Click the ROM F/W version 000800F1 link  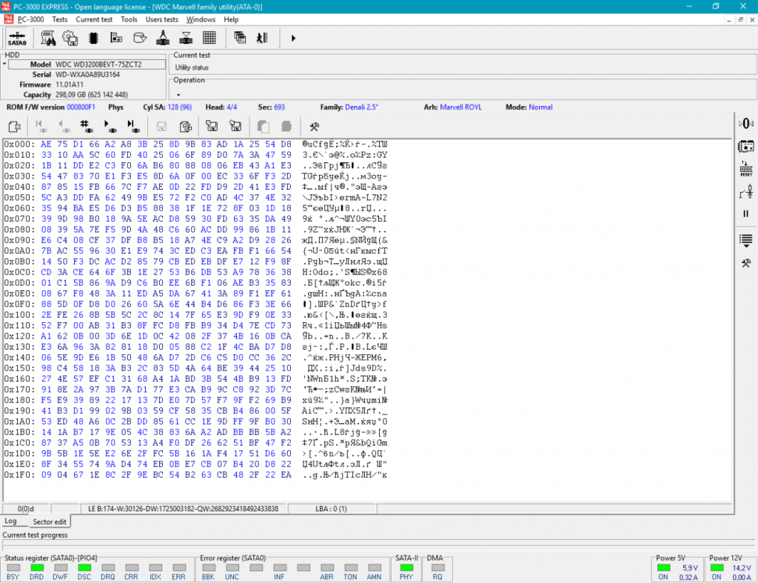(x=81, y=107)
